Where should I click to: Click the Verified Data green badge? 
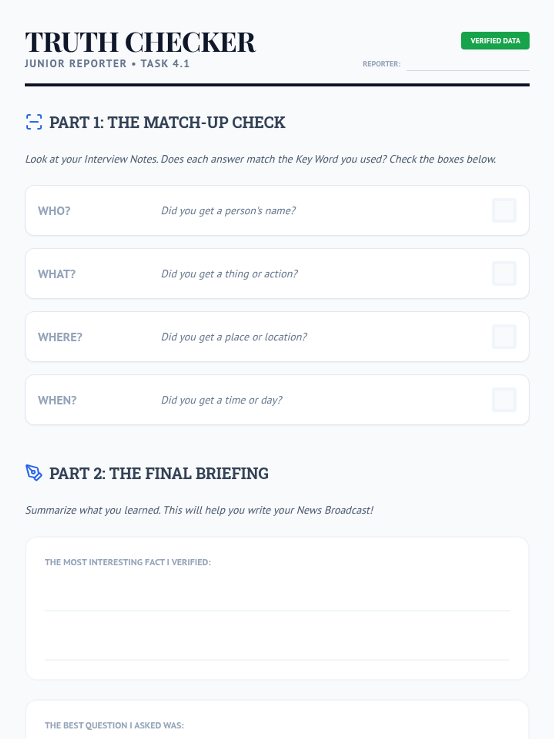point(495,41)
